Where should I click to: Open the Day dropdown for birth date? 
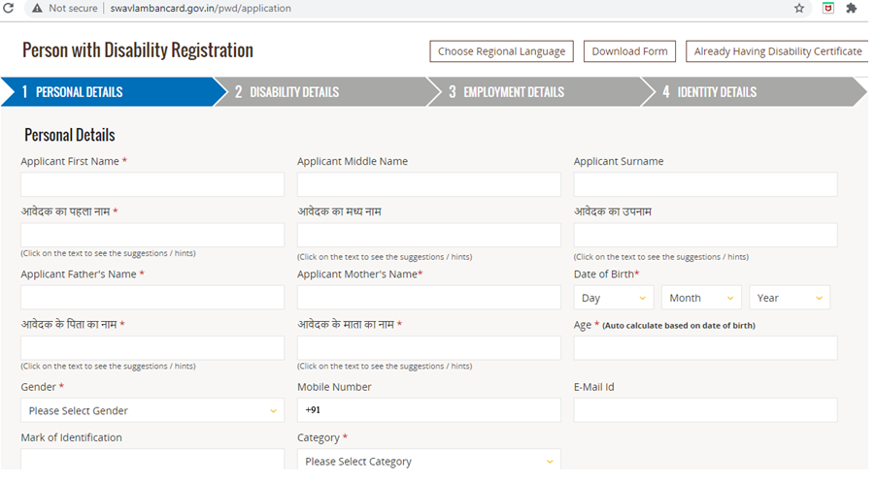tap(614, 298)
